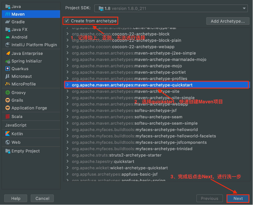This screenshot has height=205, width=253.
Task: Select Java Enterprise project type
Action: (x=27, y=53)
